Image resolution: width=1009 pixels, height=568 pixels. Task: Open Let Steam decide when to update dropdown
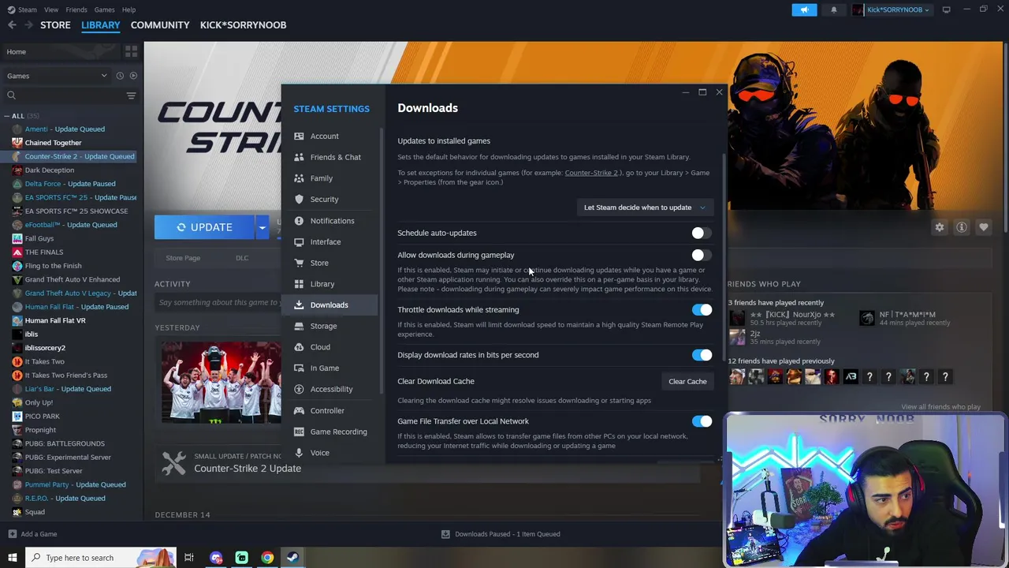(x=645, y=207)
